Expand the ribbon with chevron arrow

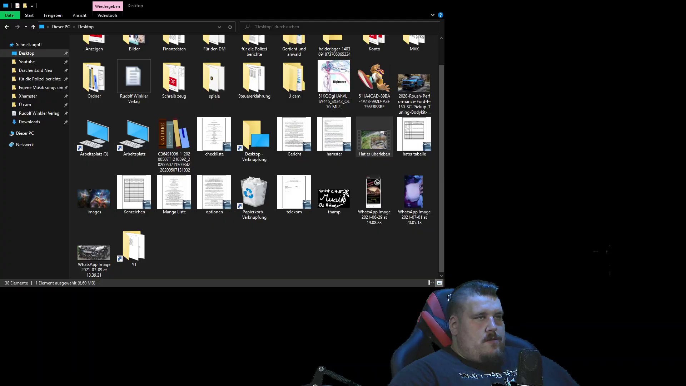coord(433,15)
